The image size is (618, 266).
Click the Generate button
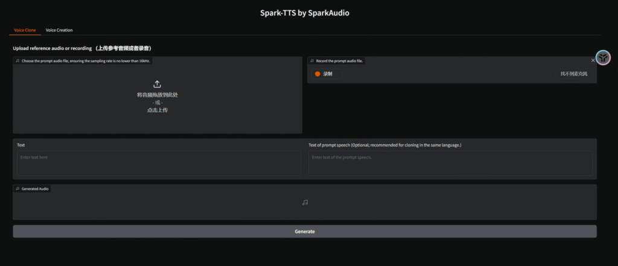pyautogui.click(x=305, y=232)
